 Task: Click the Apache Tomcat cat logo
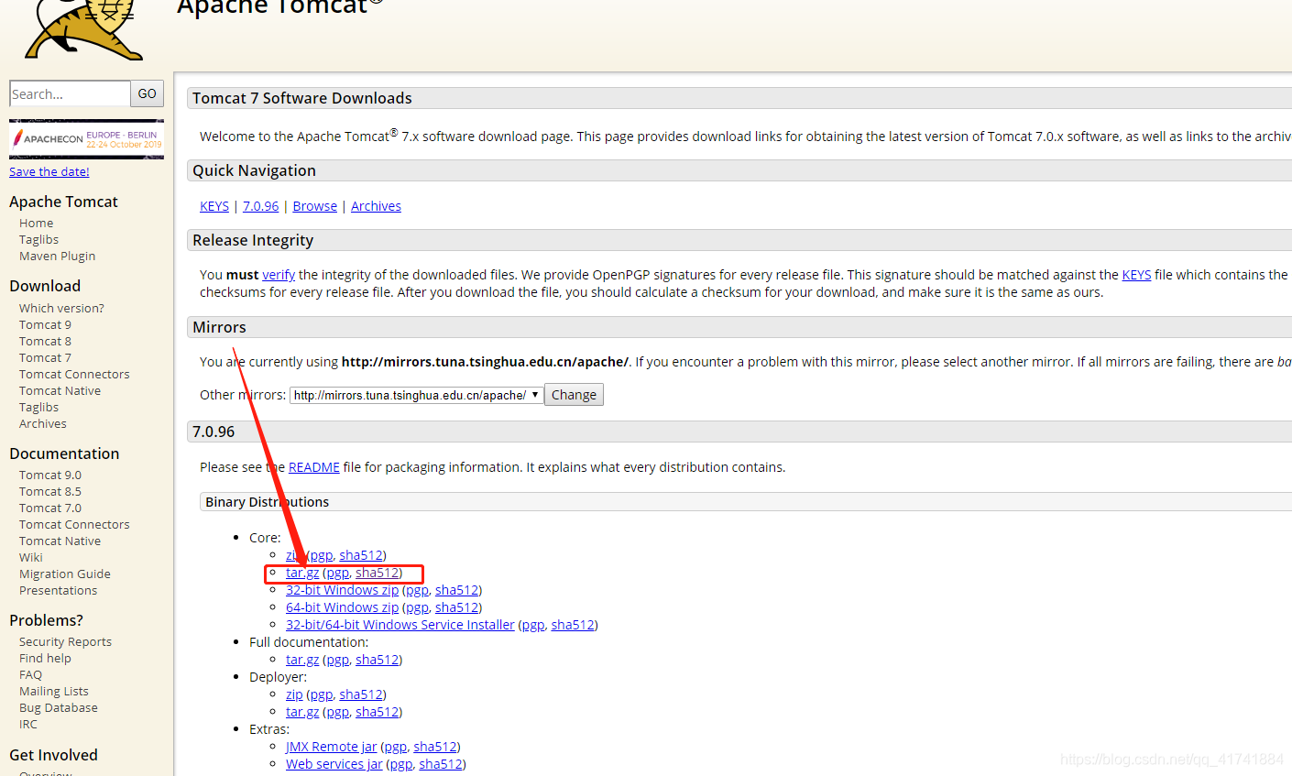click(84, 29)
